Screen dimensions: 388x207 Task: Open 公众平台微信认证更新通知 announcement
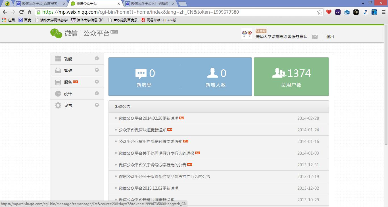(142, 130)
